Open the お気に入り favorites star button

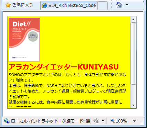(x=19, y=5)
